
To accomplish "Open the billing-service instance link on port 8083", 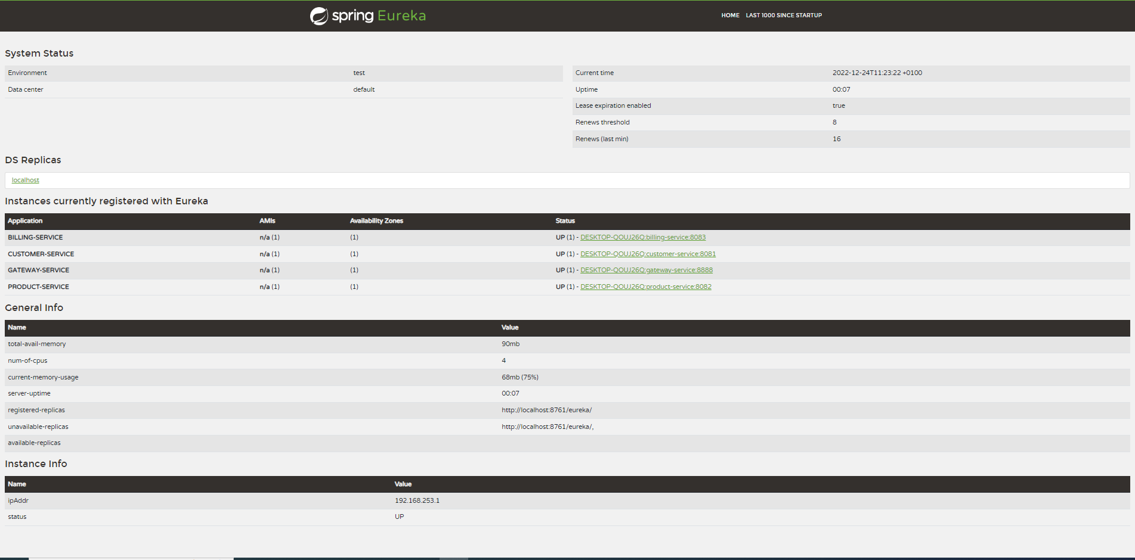I will (643, 237).
